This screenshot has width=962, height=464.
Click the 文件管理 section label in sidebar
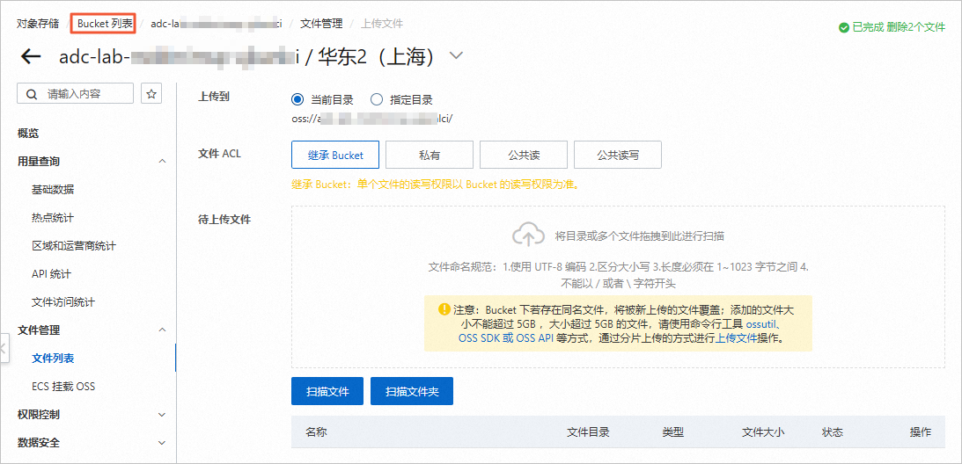pos(39,330)
